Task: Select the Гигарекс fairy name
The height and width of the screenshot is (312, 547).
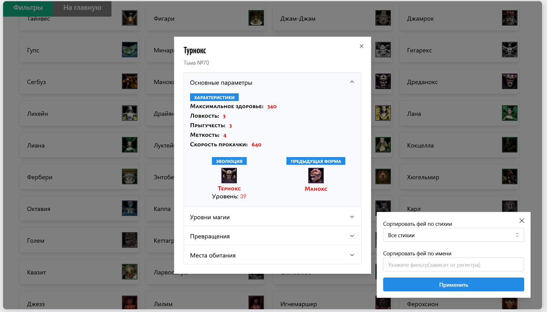Action: click(x=419, y=51)
